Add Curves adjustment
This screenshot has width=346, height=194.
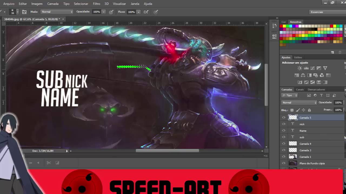click(312, 68)
